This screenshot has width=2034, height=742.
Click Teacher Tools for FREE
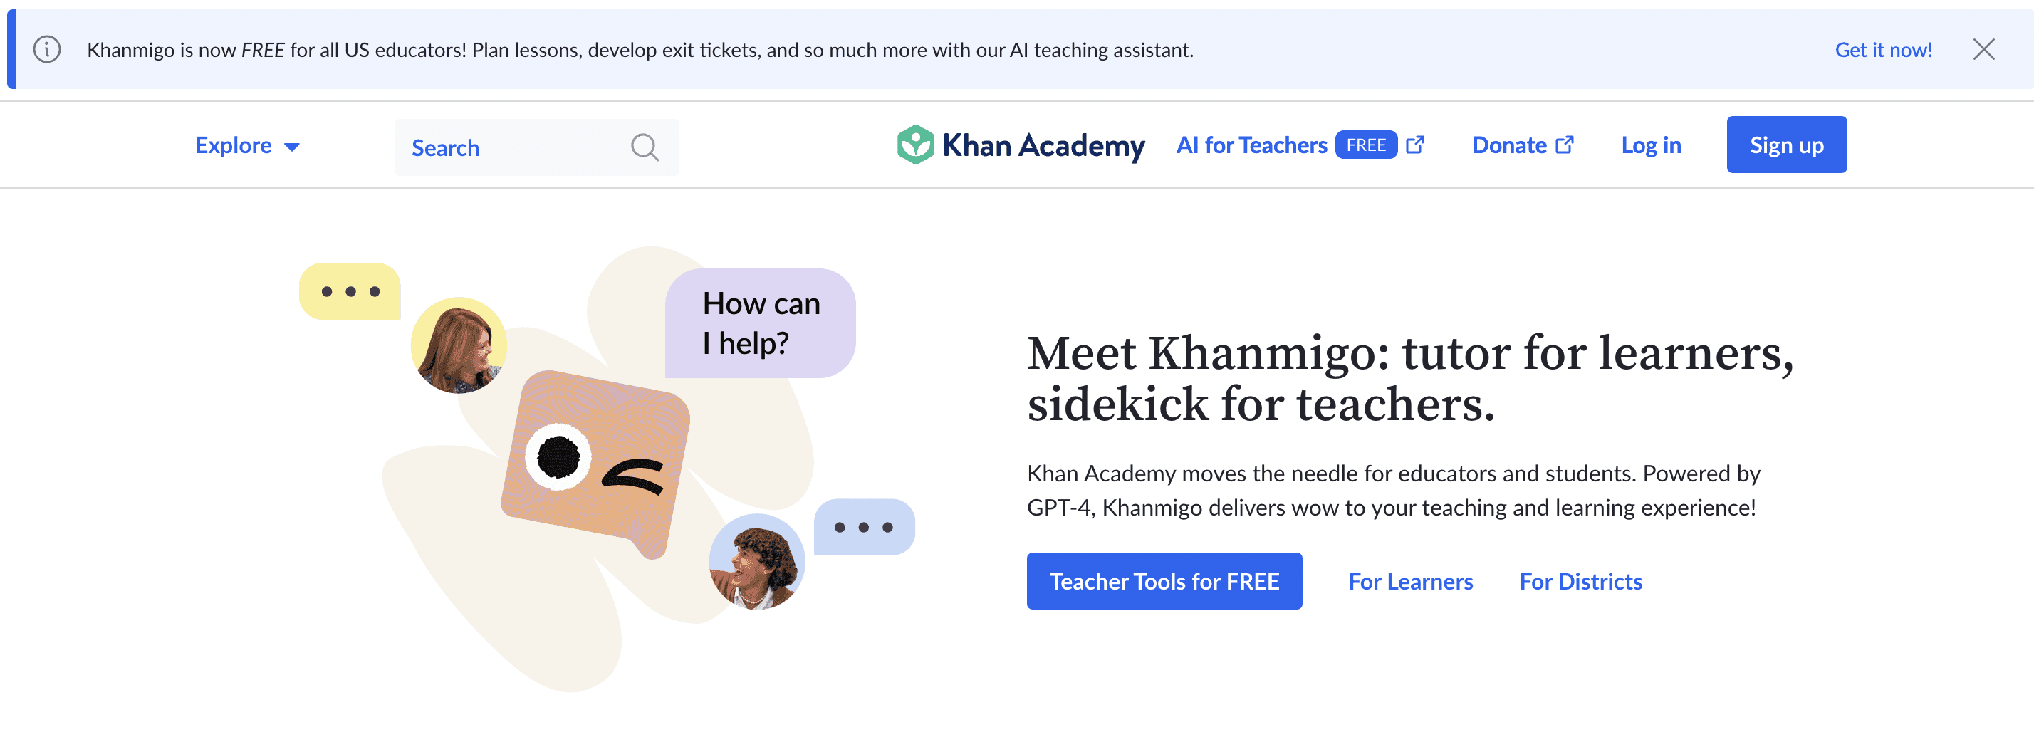[x=1164, y=581]
